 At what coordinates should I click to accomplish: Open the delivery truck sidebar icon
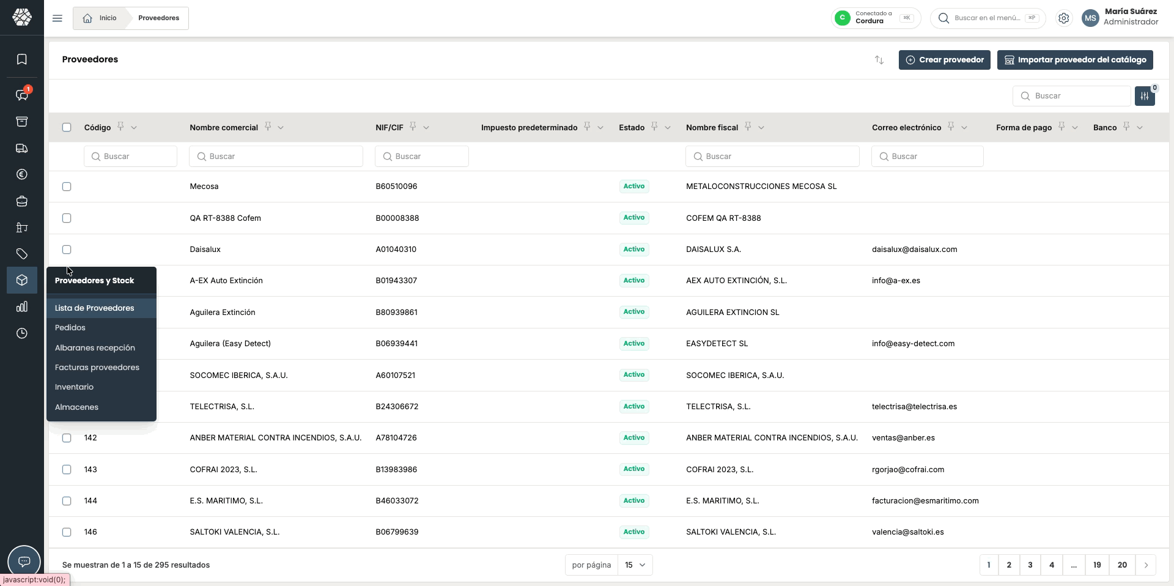pyautogui.click(x=22, y=148)
